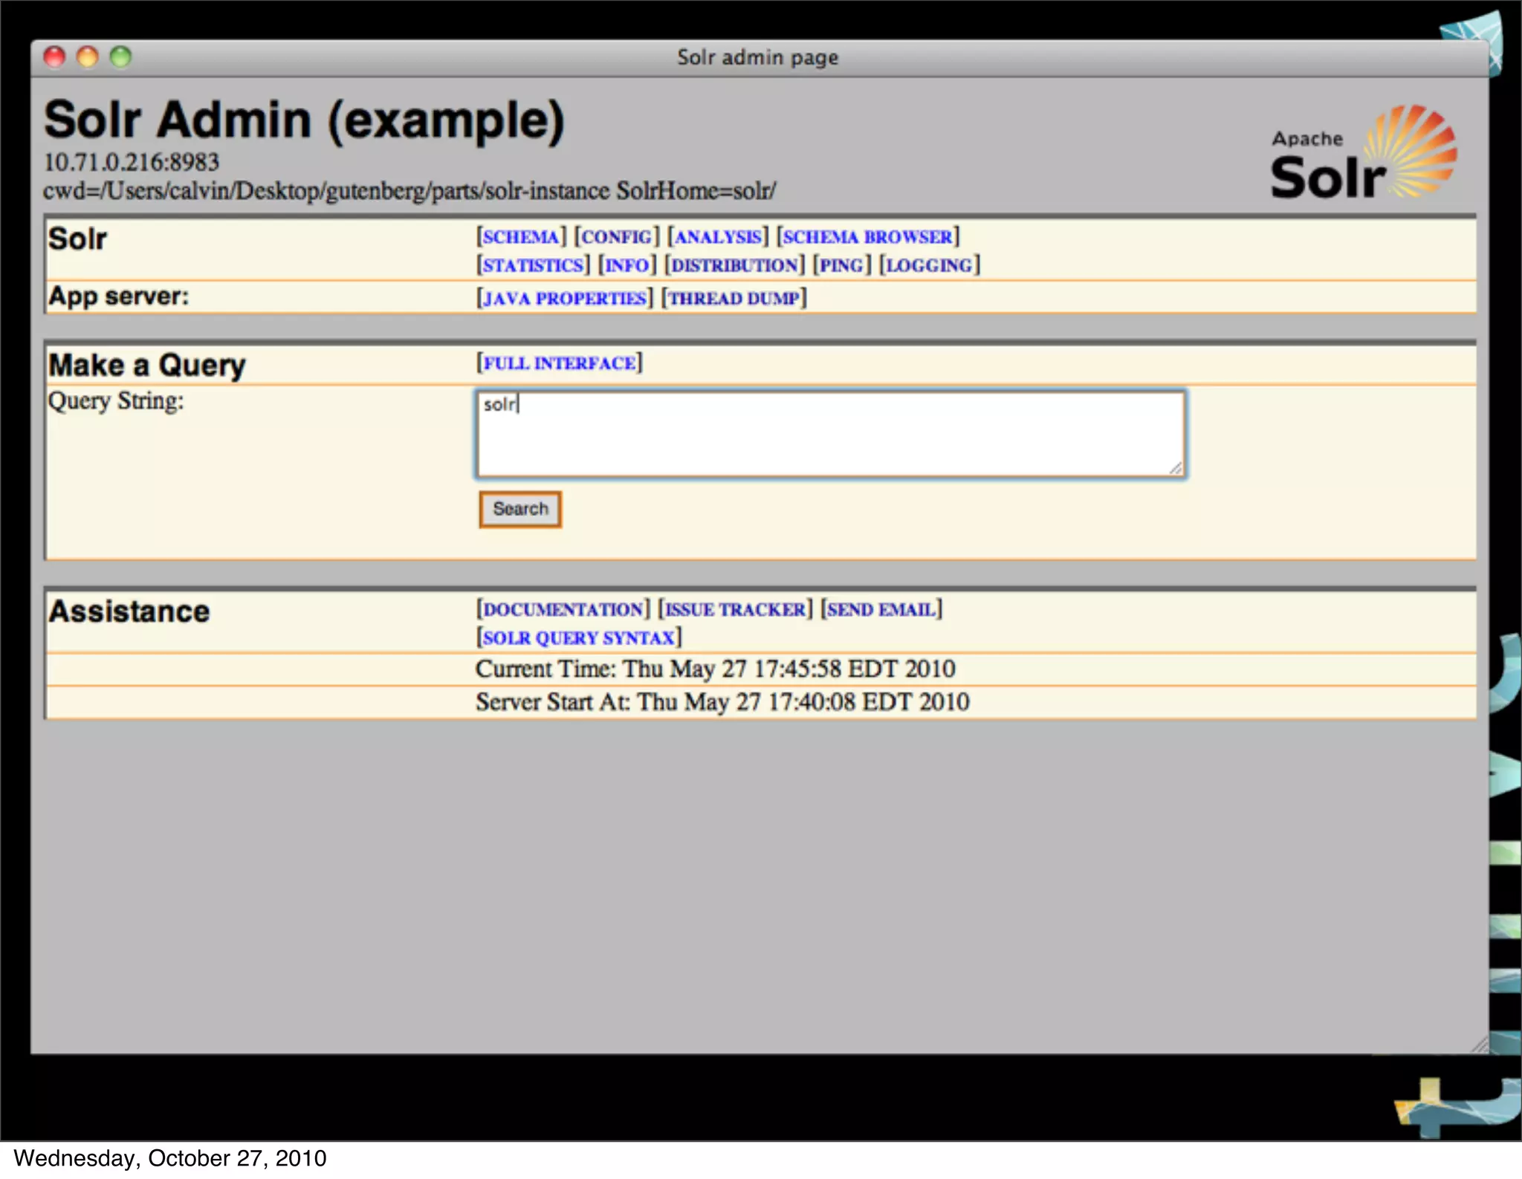Open the INFO link
The height and width of the screenshot is (1179, 1522).
[627, 265]
